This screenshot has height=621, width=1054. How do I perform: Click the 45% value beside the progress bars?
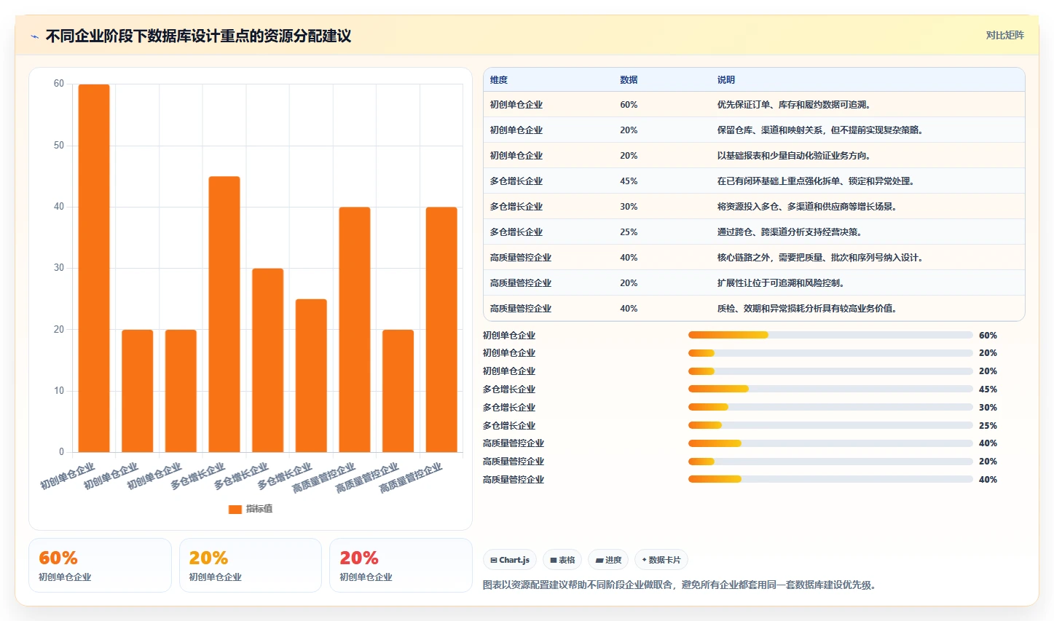(x=988, y=389)
